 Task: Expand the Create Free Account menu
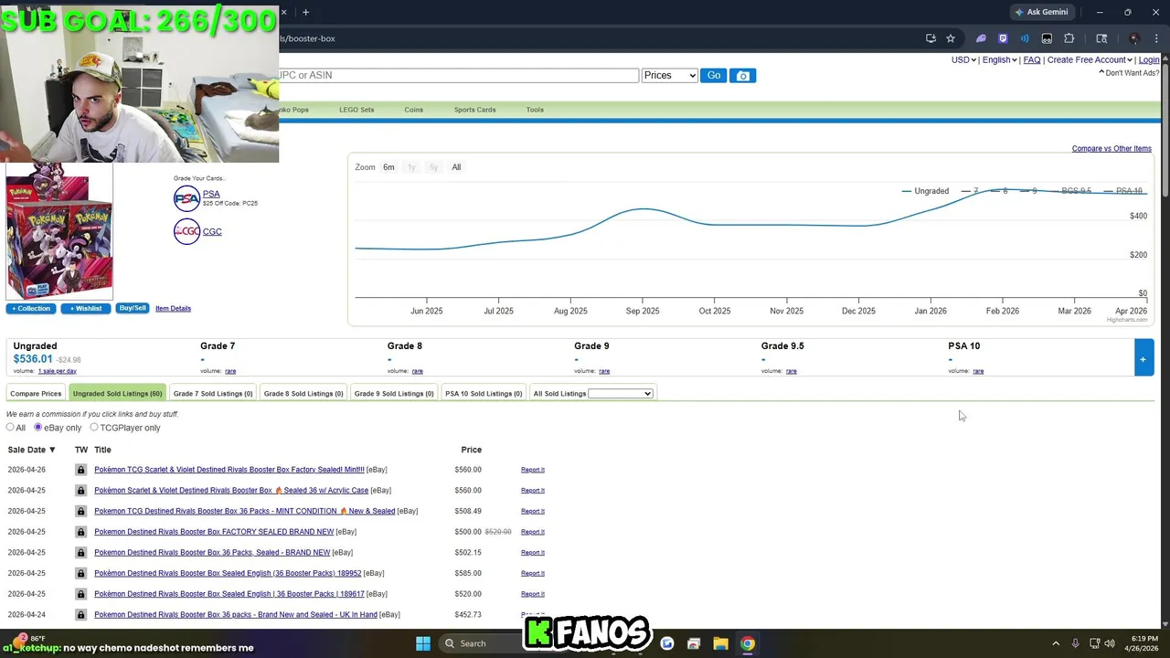pyautogui.click(x=1090, y=59)
